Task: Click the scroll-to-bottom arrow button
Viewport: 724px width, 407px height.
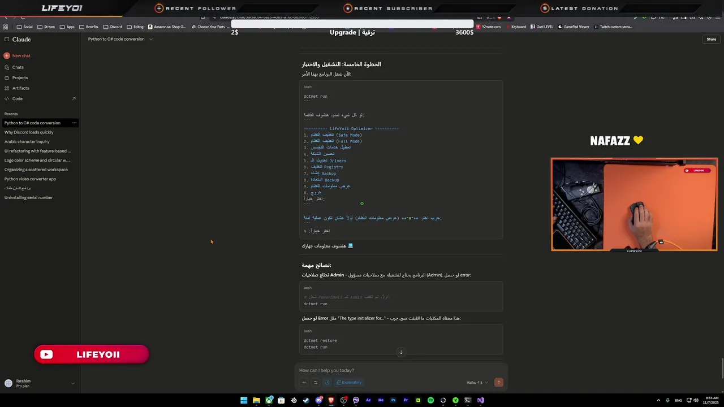Action: (401, 352)
